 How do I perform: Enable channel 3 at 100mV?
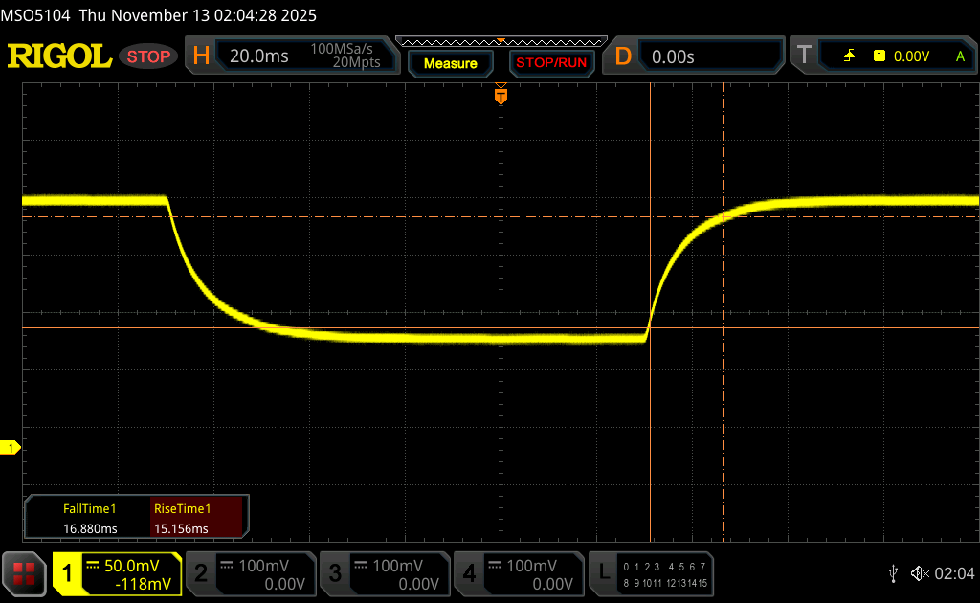[384, 573]
